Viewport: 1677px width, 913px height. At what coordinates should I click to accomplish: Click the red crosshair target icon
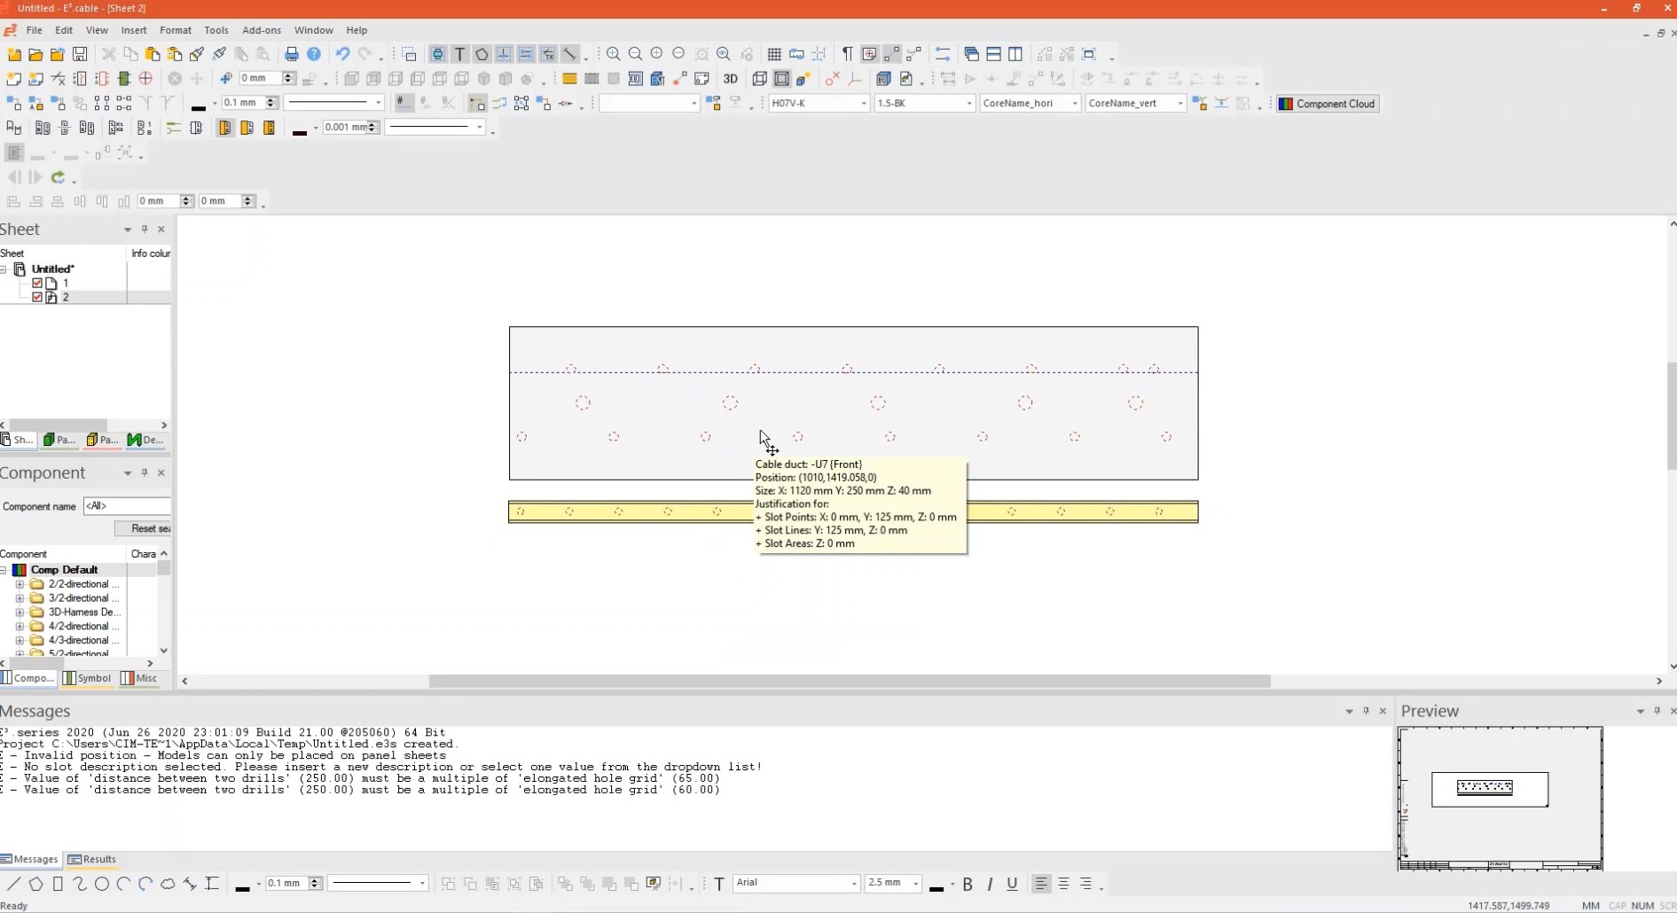click(x=145, y=79)
